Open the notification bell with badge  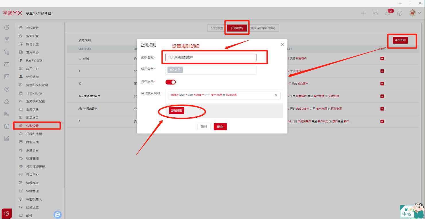388,13
